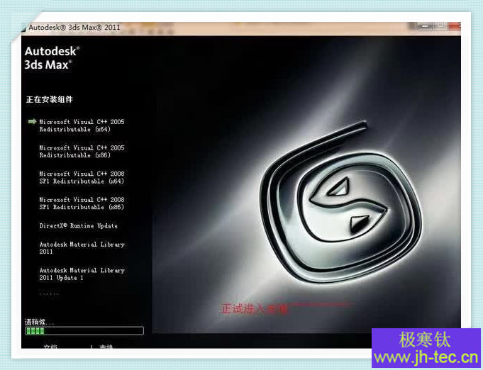Minimize the 3ds Max 2011 installer window
Image resolution: width=483 pixels, height=370 pixels.
click(426, 26)
